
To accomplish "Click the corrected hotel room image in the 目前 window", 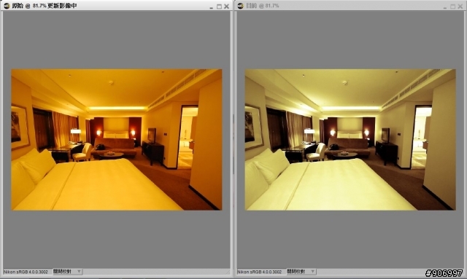I will (350, 140).
